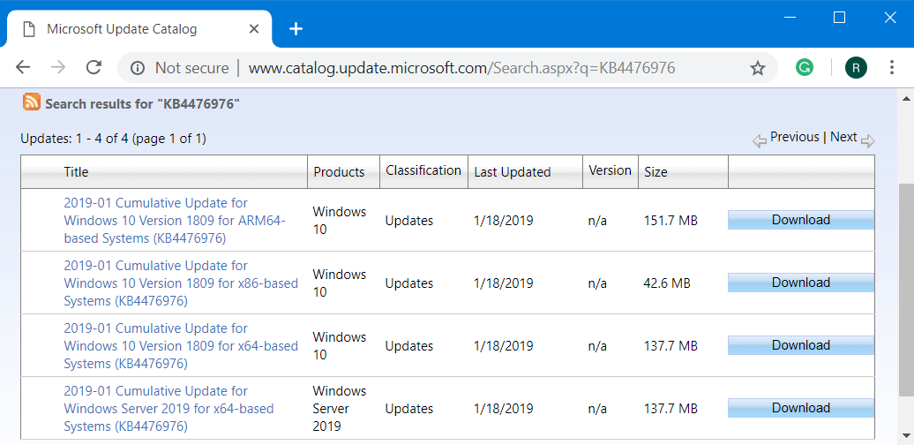This screenshot has height=445, width=914.
Task: Open Windows 10 1809 x64-based update link
Action: pos(181,346)
